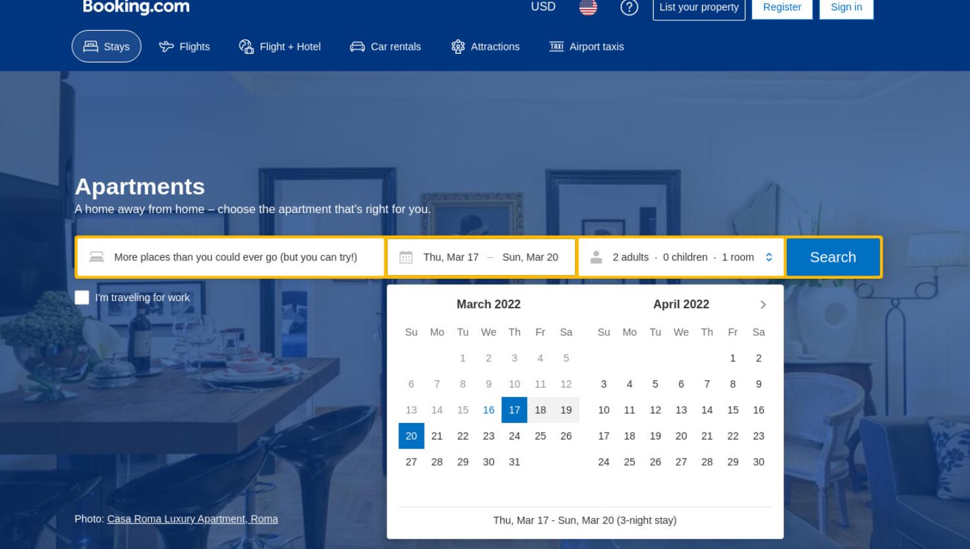Select March 20 in the calendar
Viewport: 970px width, 549px height.
[411, 436]
